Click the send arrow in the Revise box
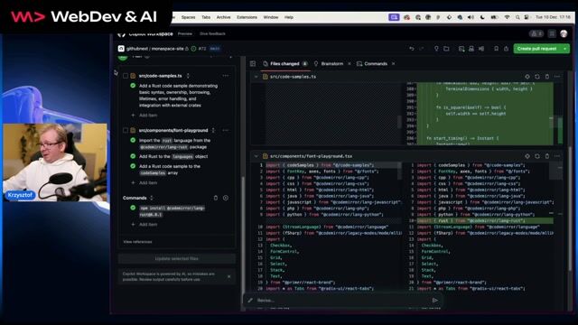 [x=435, y=301]
